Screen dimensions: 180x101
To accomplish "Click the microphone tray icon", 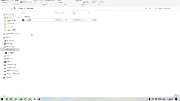I will (150, 99).
